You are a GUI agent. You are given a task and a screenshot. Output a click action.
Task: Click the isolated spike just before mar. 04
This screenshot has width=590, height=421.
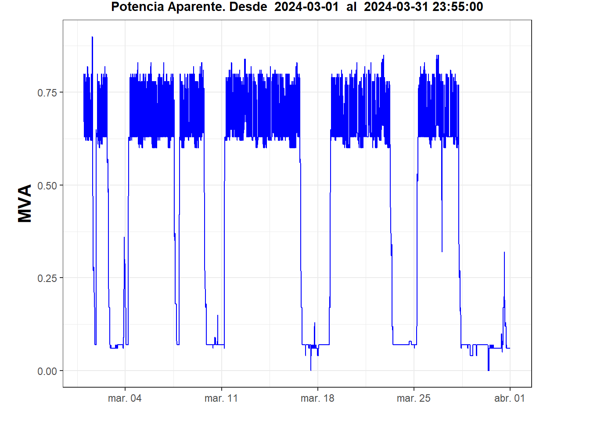[124, 238]
